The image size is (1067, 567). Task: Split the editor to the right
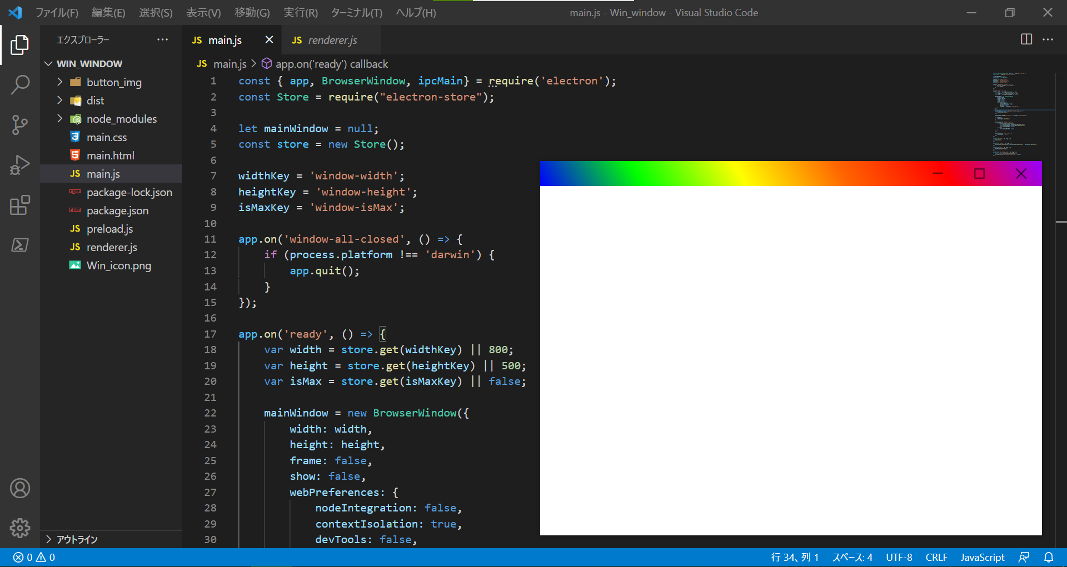[x=1025, y=39]
